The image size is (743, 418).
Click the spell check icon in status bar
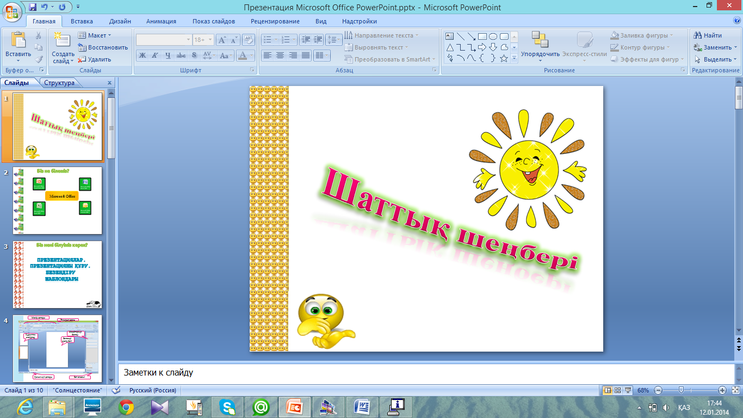[115, 390]
